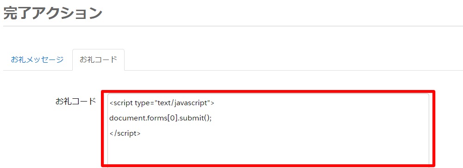463x168 pixels.
Task: Place cursor on the opening script tag line
Action: 162,103
